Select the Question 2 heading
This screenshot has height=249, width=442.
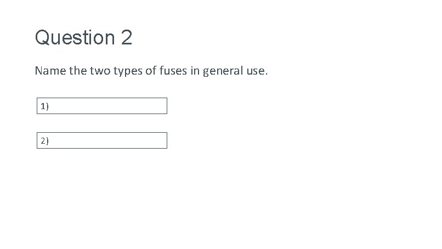pyautogui.click(x=83, y=38)
